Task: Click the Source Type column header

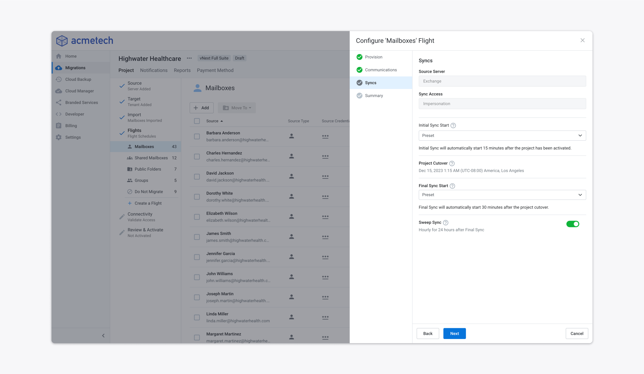Action: [x=298, y=121]
